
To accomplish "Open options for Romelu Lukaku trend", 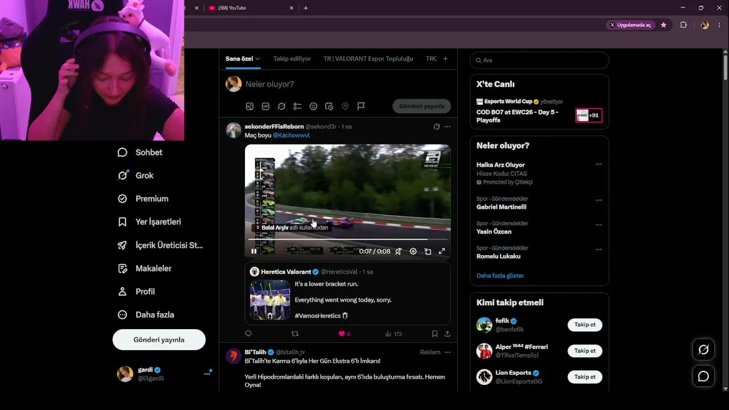I will (599, 249).
